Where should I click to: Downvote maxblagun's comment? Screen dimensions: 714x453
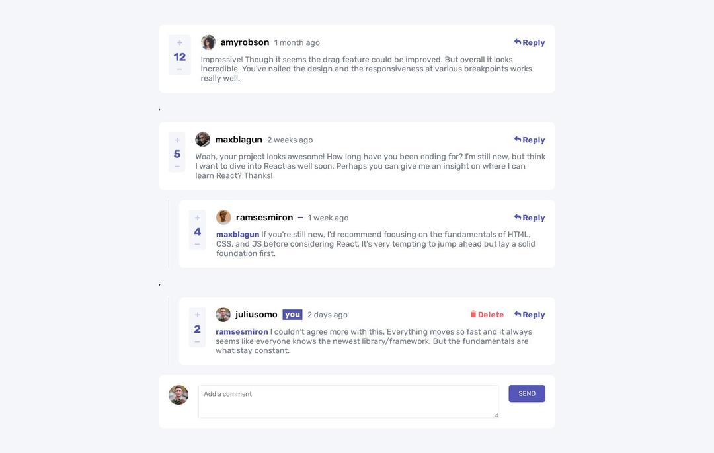click(177, 167)
